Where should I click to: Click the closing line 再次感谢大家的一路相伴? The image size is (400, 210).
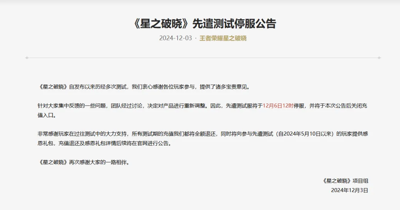pos(84,162)
